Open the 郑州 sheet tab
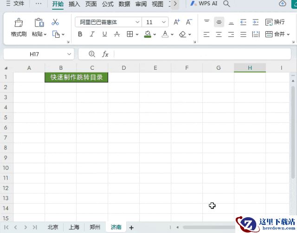 click(95, 227)
